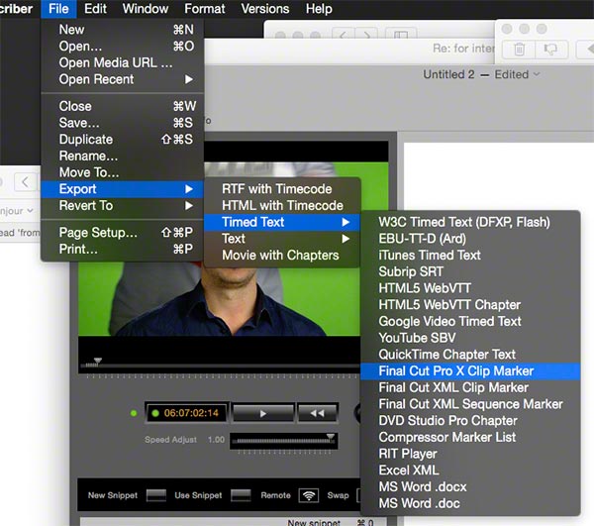
Task: Click the play button in transport controls
Action: pyautogui.click(x=263, y=413)
